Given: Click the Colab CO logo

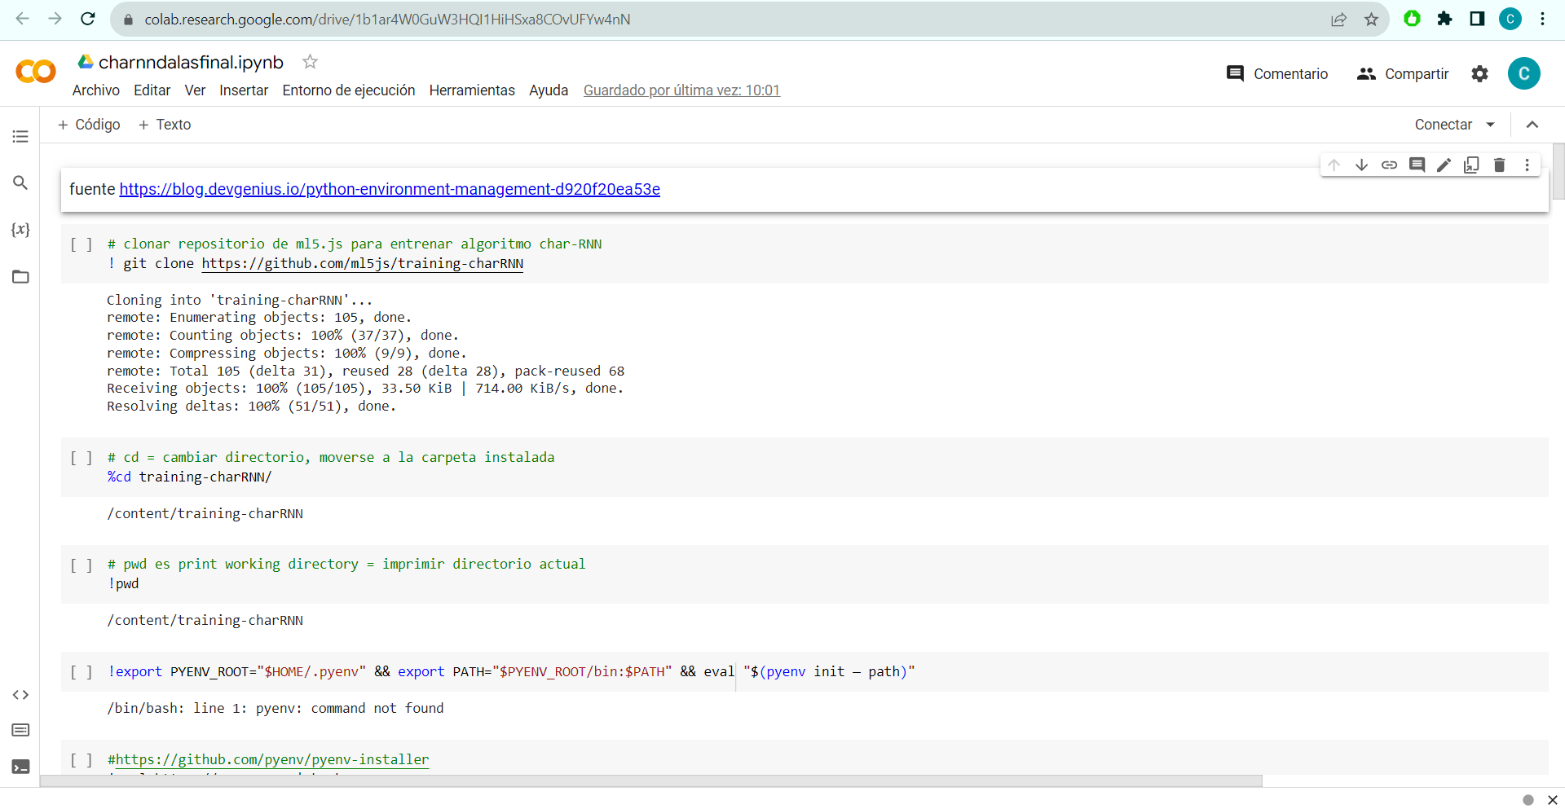Looking at the screenshot, I should [35, 72].
